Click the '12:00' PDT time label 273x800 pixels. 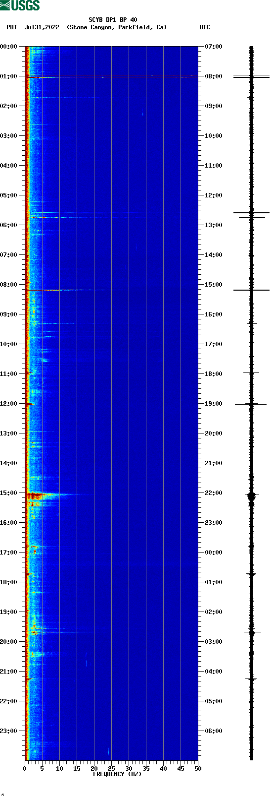[9, 404]
